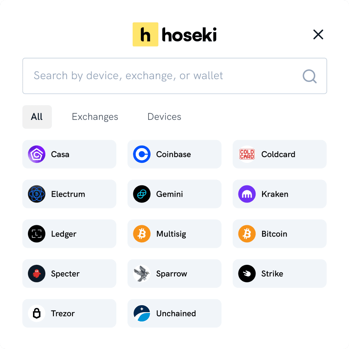The width and height of the screenshot is (349, 349).
Task: Click the Casa purple logo icon
Action: (37, 154)
